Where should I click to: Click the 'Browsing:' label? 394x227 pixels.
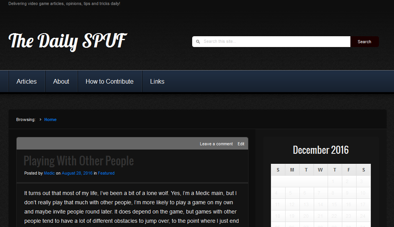tap(26, 119)
